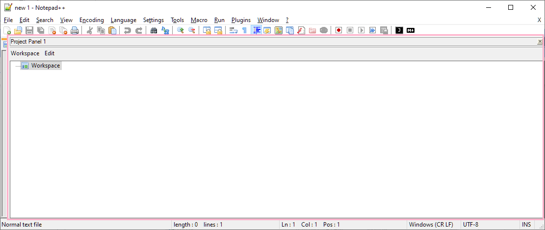Open the Define your language icon

coord(267,30)
